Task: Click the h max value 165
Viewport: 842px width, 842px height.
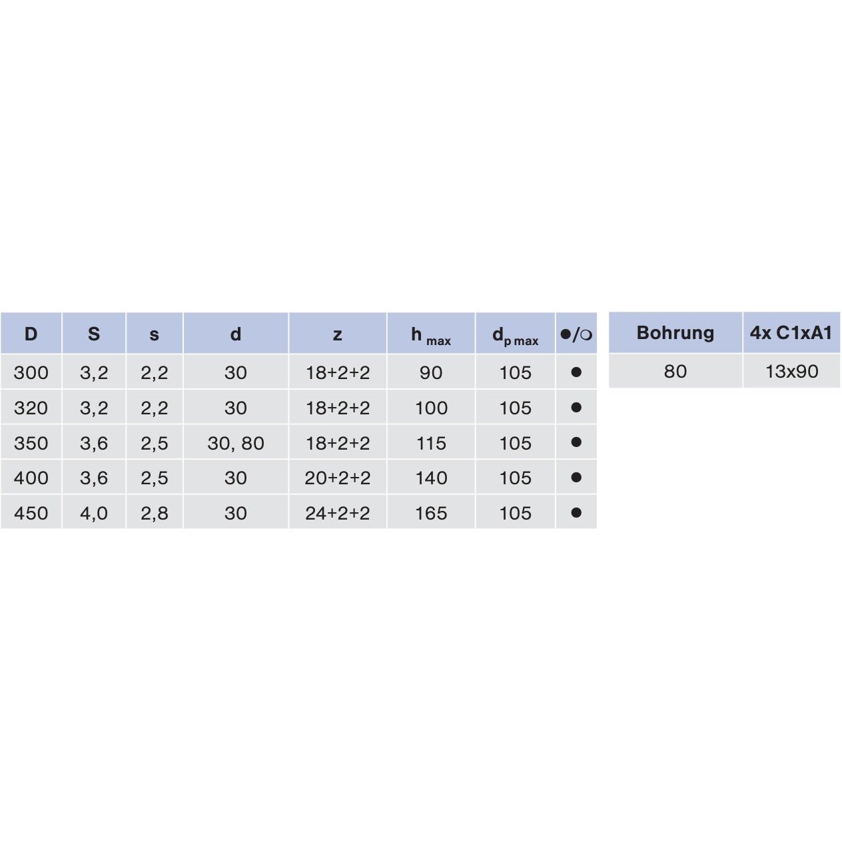Action: pyautogui.click(x=431, y=513)
